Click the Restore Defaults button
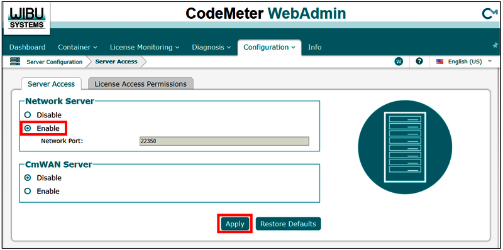 pyautogui.click(x=288, y=224)
